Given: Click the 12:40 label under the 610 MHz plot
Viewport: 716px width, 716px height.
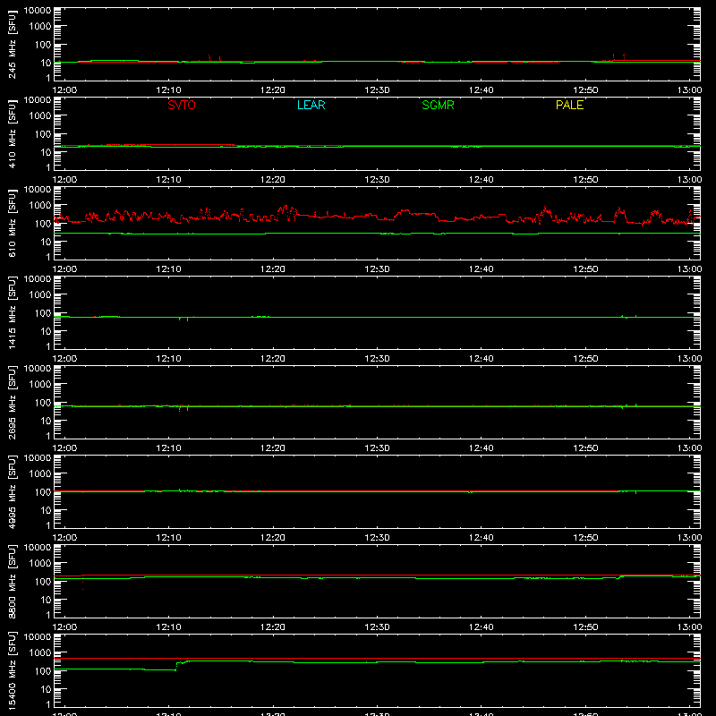Looking at the screenshot, I should pyautogui.click(x=482, y=269).
